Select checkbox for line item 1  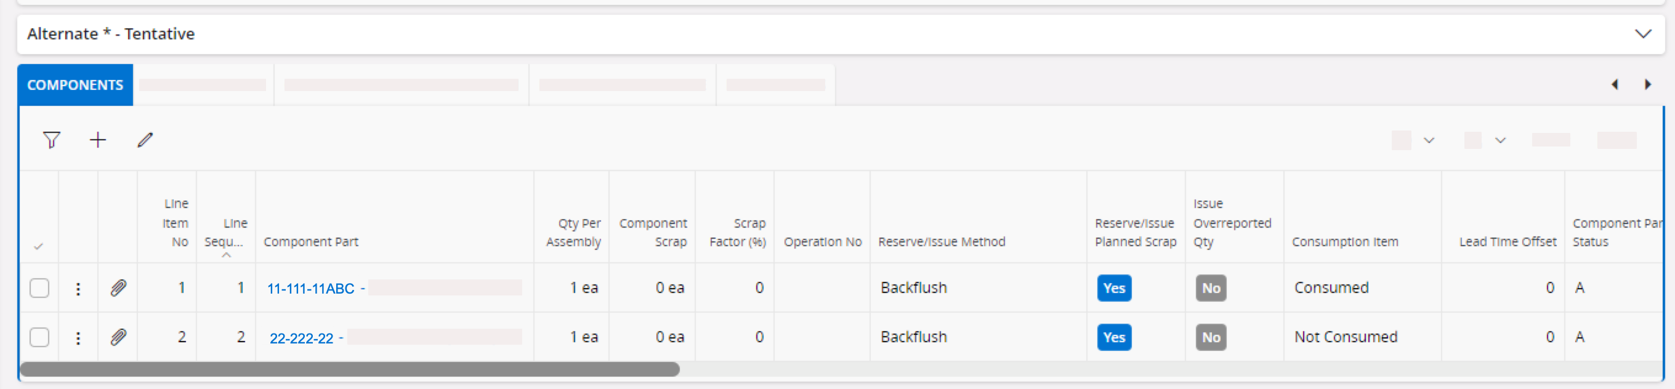coord(39,287)
